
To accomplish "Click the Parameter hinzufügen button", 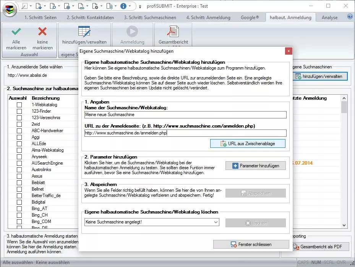I will [x=255, y=166].
